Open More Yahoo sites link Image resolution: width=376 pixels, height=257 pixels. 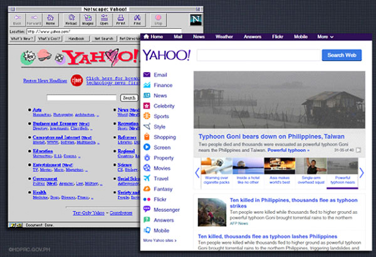160,240
